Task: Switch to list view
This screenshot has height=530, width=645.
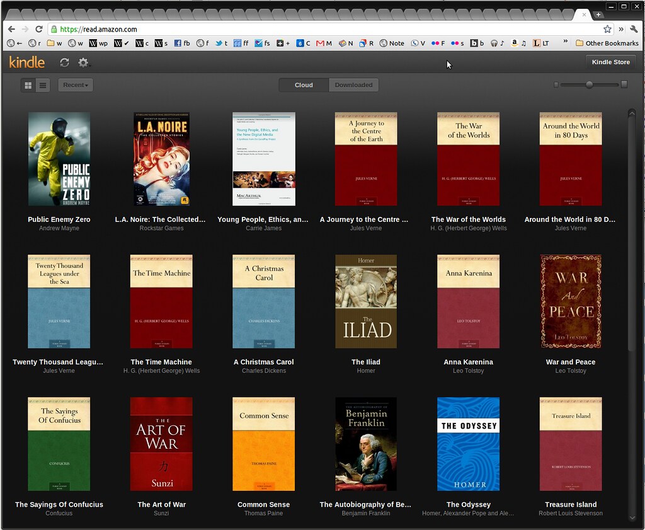Action: (42, 84)
